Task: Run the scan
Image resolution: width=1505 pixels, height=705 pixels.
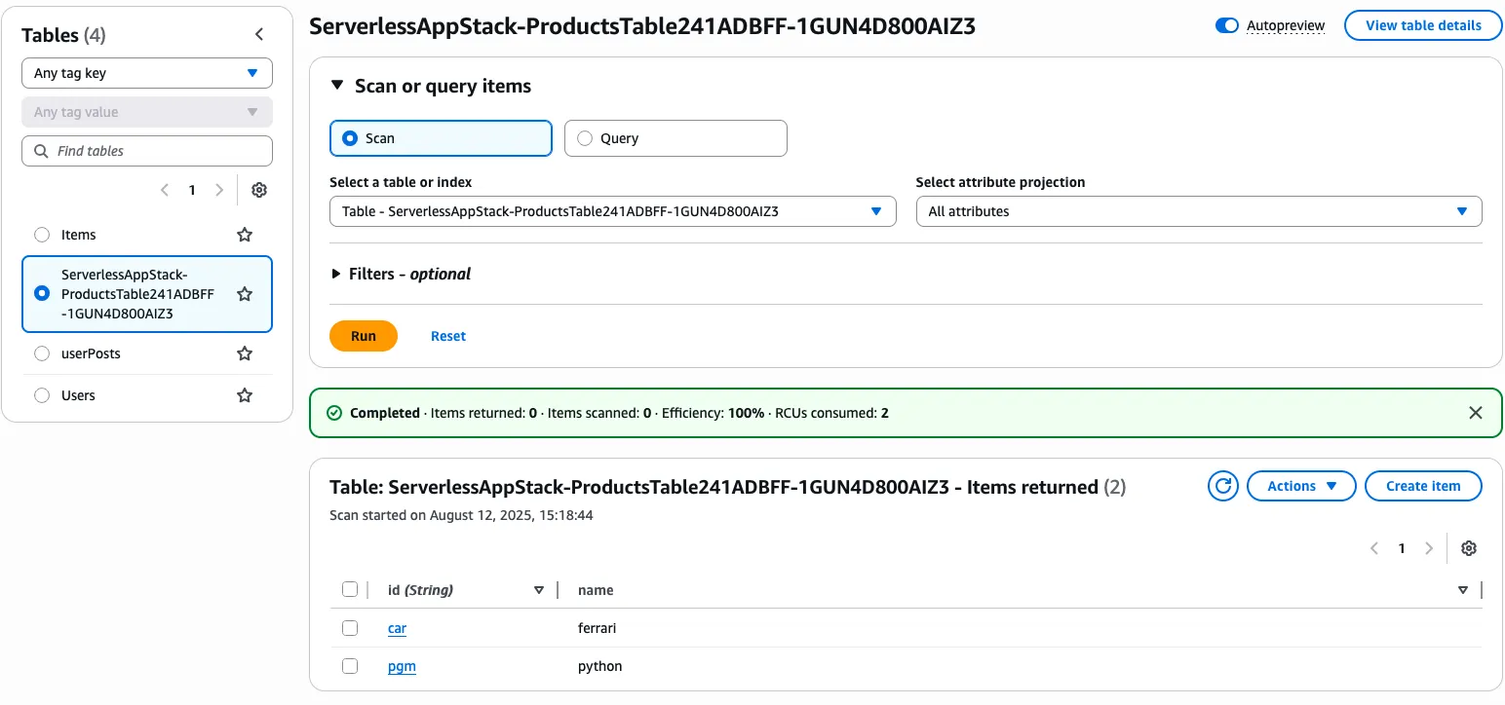Action: click(364, 336)
